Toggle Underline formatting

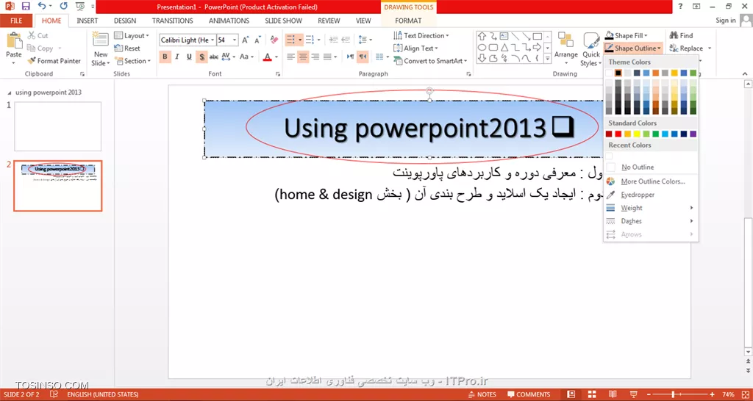point(189,57)
